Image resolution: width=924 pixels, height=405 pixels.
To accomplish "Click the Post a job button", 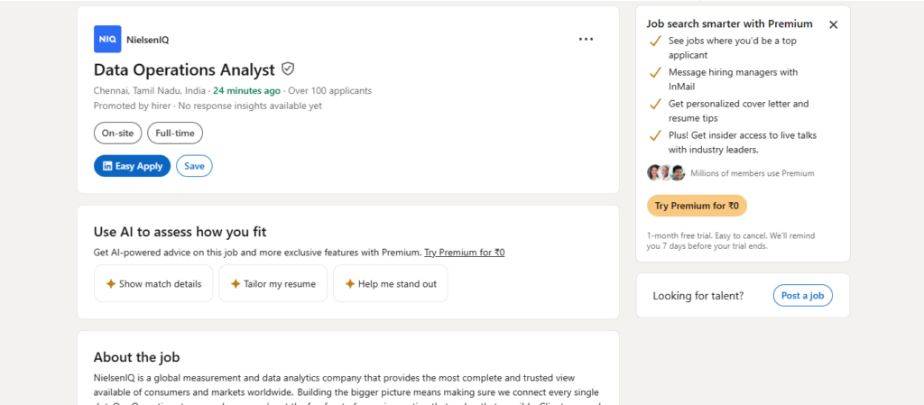I will [x=802, y=296].
